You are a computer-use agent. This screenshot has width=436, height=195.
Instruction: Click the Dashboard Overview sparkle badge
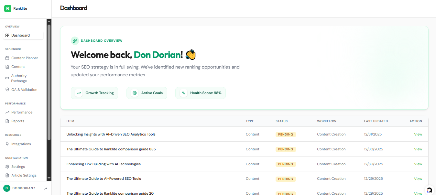pyautogui.click(x=75, y=40)
